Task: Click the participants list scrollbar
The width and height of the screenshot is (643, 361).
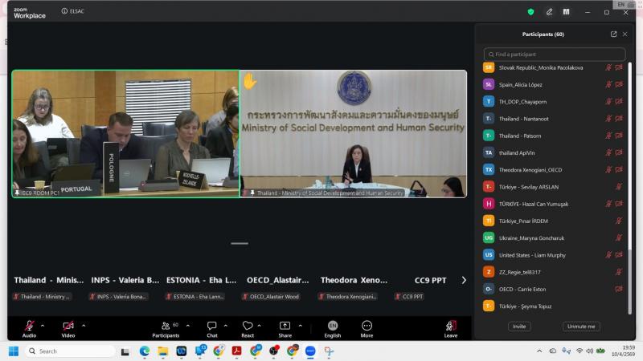Action: 629,189
